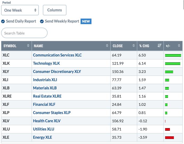Open Health Care XLV link
Screen dimensions: 184x144
pos(47,121)
